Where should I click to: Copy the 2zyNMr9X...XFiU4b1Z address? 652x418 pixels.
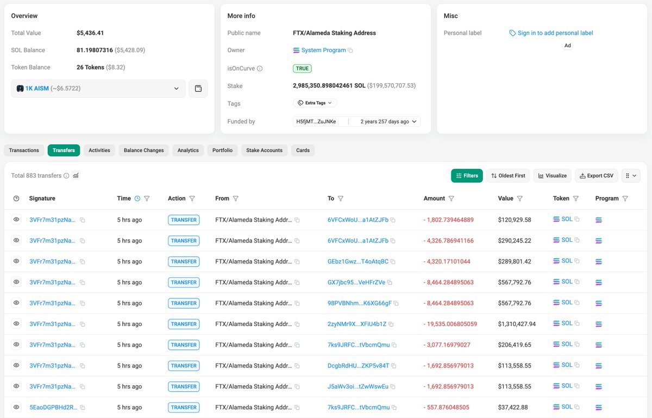(x=392, y=324)
